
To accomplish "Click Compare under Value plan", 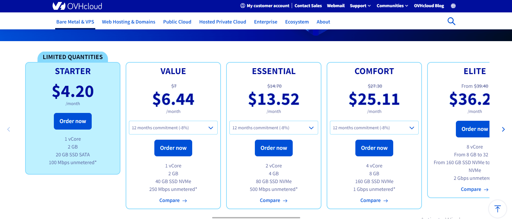I will point(173,200).
